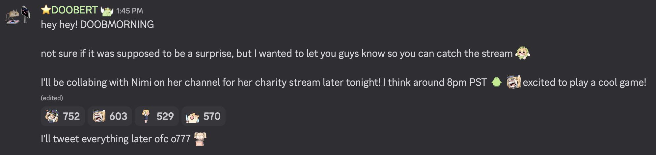Click "excited to play a cool game!" text
The width and height of the screenshot is (656, 155).
(x=584, y=82)
